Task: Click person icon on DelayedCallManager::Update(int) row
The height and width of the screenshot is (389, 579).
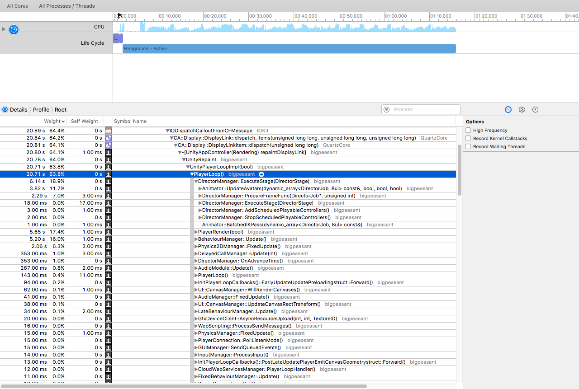Action: (x=108, y=253)
